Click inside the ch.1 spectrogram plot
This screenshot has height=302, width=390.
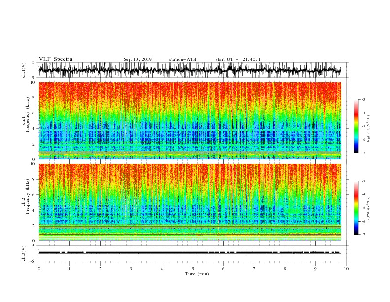[190, 120]
